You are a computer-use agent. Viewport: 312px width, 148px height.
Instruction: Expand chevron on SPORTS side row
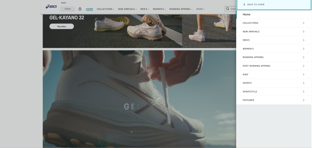pyautogui.click(x=303, y=83)
